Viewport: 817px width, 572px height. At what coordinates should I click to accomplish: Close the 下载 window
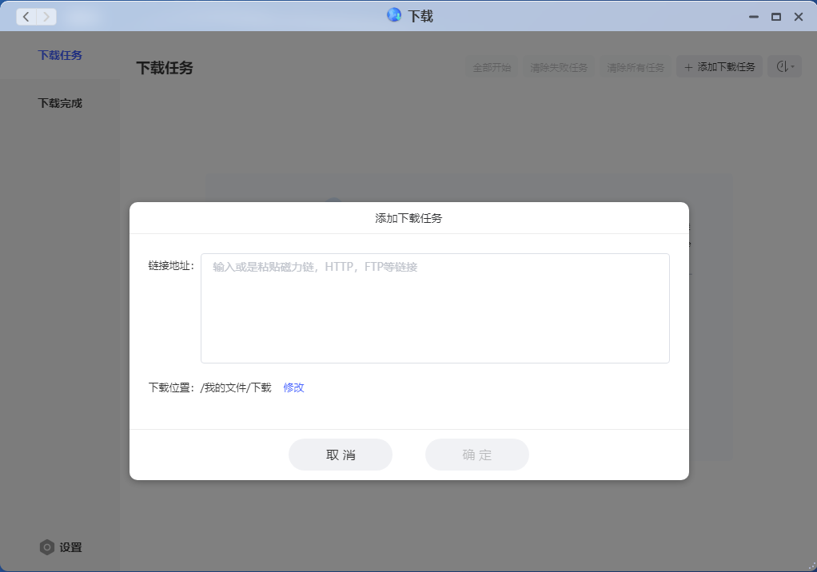[x=798, y=17]
